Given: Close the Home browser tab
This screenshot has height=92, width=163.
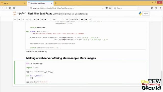Looking at the screenshot, I should coord(25,3).
